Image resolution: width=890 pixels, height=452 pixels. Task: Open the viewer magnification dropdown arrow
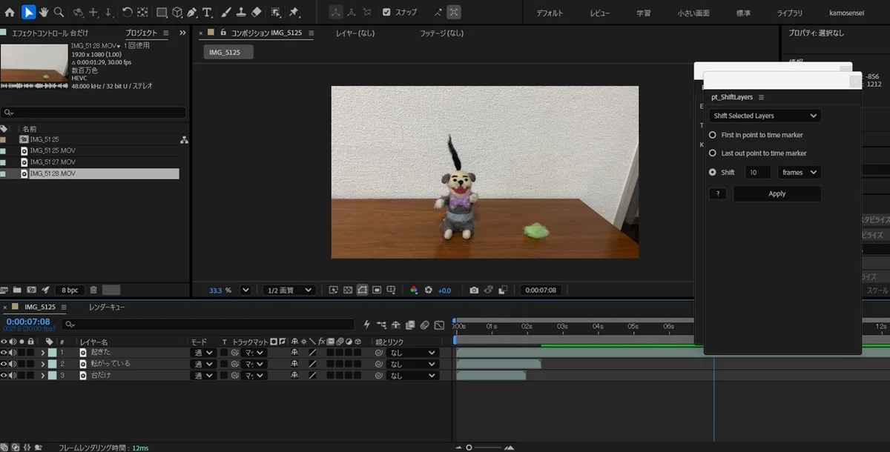245,290
